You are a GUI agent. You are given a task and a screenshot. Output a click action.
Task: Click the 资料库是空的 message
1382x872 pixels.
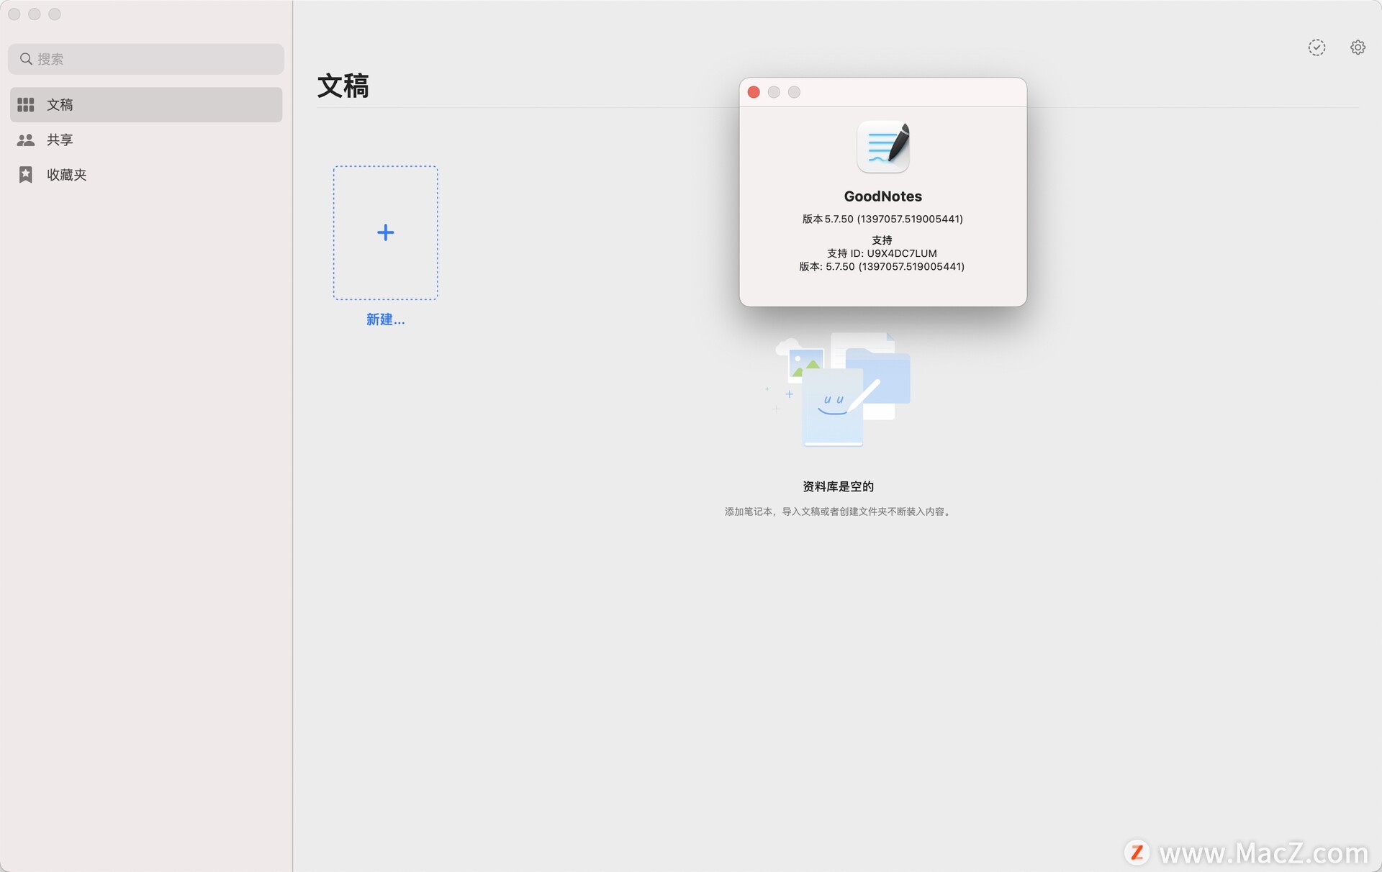(x=838, y=486)
